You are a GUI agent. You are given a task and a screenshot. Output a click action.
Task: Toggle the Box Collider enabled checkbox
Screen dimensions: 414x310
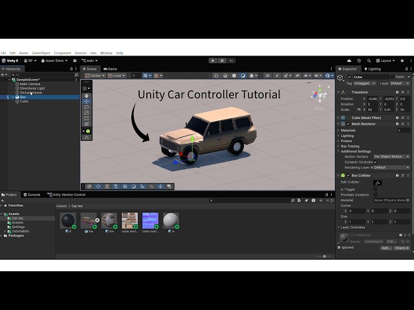[x=348, y=176]
